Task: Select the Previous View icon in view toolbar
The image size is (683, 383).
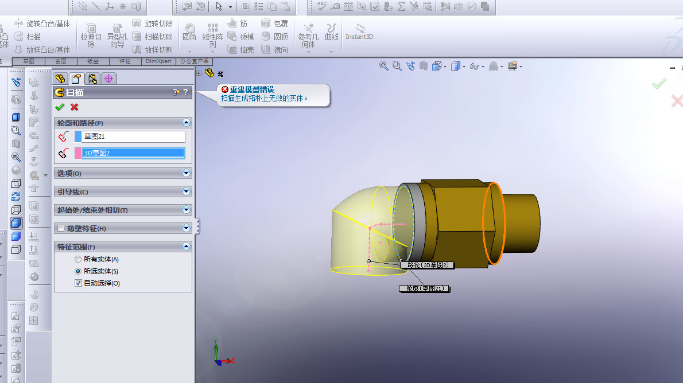Action: [410, 67]
